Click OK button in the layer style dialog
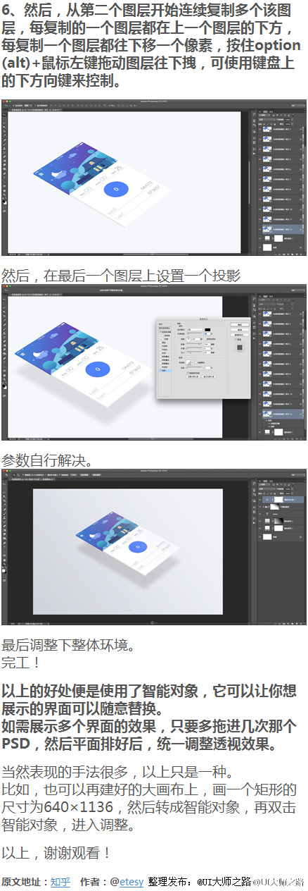Screen dimensions: 308x891 [x=238, y=325]
